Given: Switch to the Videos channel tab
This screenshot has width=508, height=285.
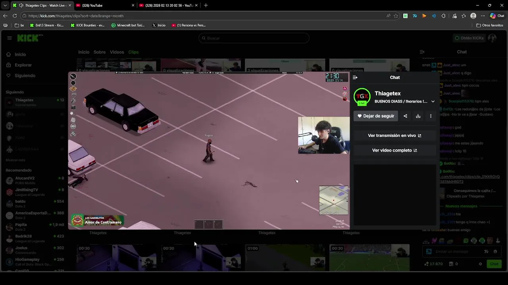Looking at the screenshot, I should [x=117, y=52].
